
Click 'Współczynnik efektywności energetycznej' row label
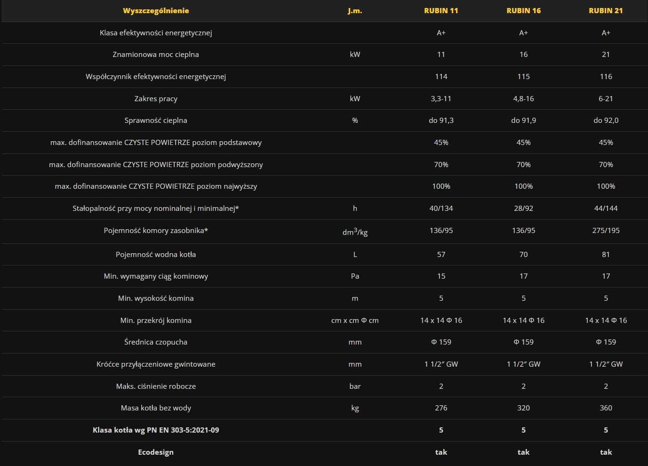tap(156, 77)
